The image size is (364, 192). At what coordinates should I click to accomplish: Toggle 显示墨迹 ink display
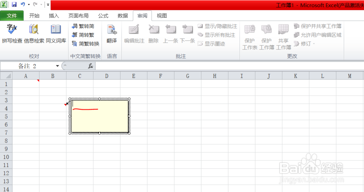click(x=211, y=43)
